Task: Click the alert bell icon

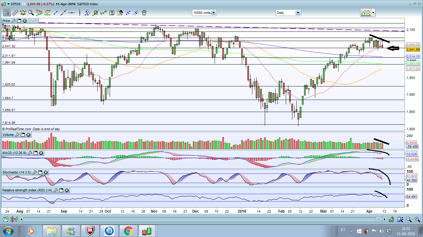Action: click(x=23, y=13)
